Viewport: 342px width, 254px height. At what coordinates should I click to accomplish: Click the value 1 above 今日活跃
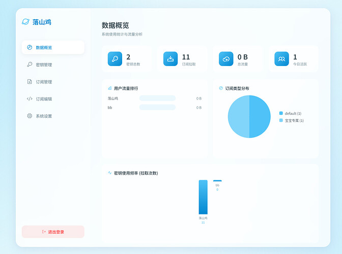[295, 57]
